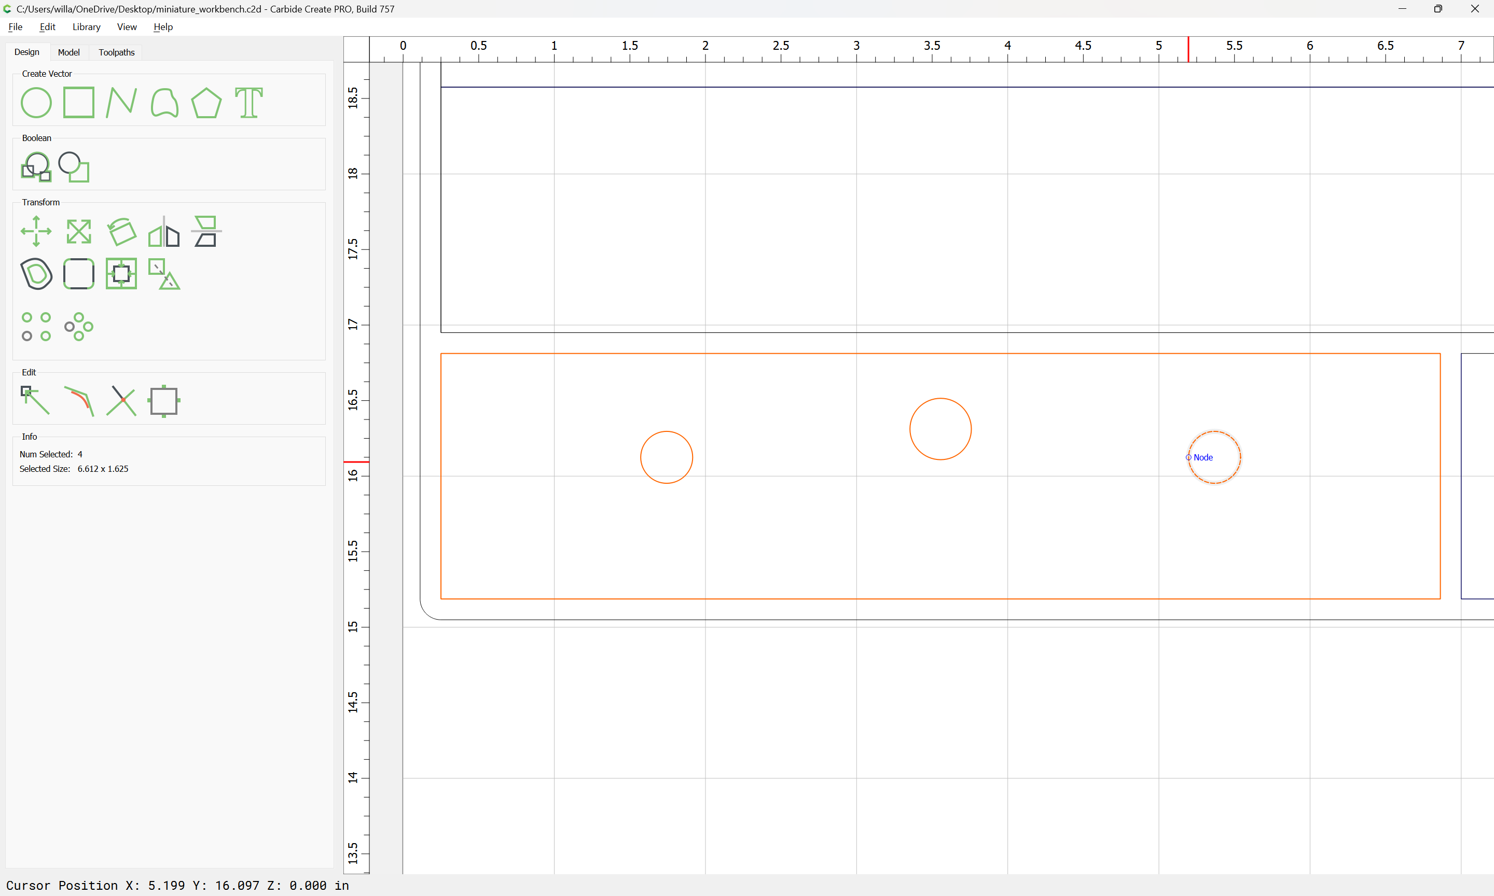The height and width of the screenshot is (896, 1494).
Task: Open the resize bounding box tool
Action: click(164, 401)
